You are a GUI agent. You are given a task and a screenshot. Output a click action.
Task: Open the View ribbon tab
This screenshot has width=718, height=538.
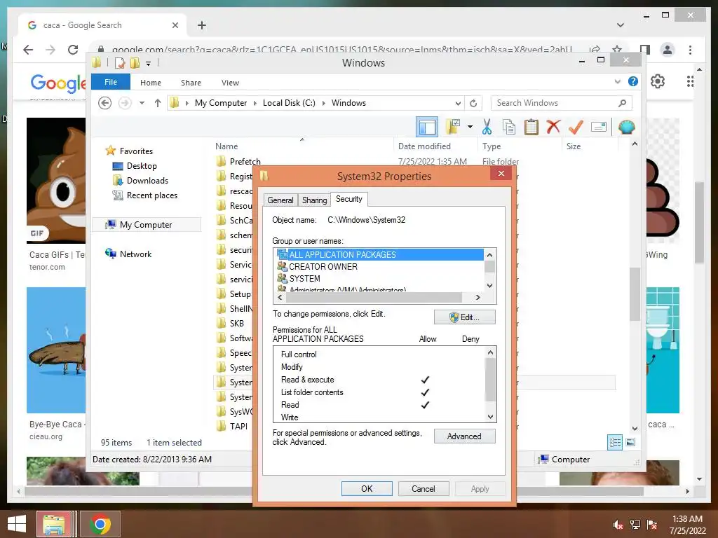[230, 83]
